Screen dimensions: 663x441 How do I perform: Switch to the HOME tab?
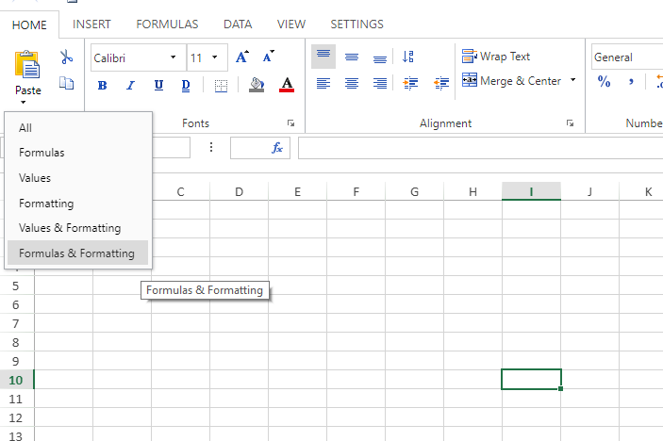tap(29, 24)
